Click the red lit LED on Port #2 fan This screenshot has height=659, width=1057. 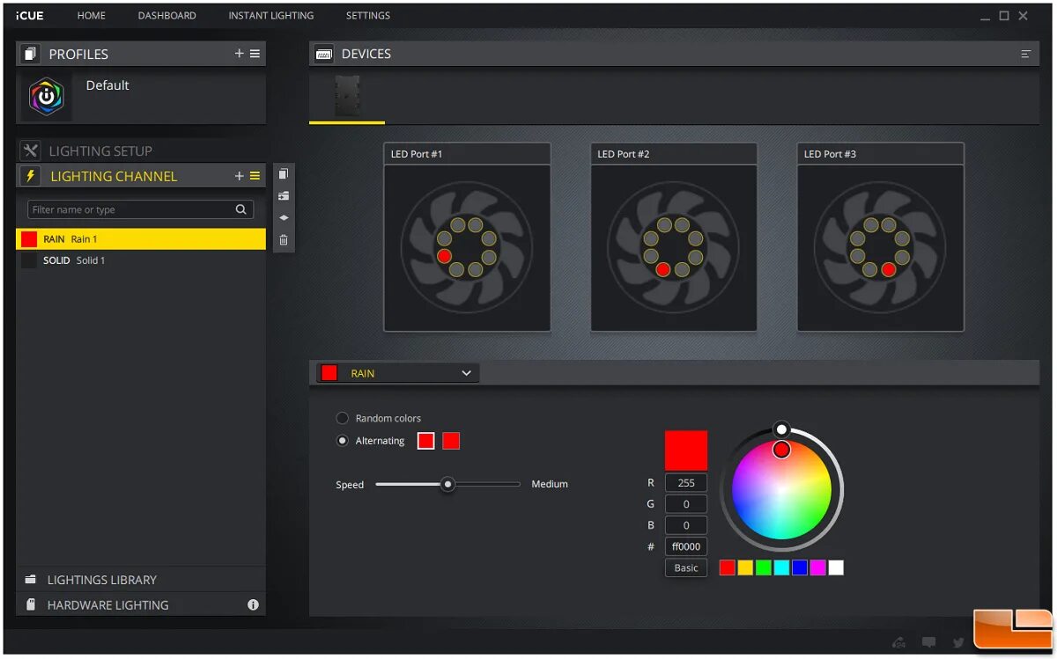pyautogui.click(x=663, y=269)
